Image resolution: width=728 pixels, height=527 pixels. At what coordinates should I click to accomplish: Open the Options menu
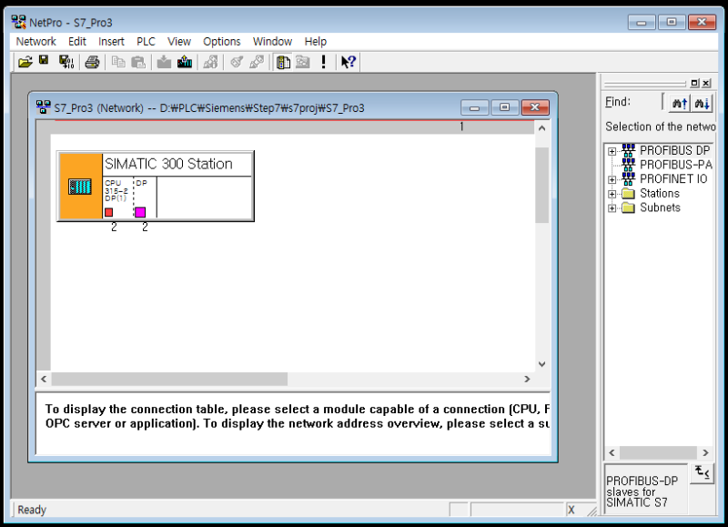click(x=221, y=41)
